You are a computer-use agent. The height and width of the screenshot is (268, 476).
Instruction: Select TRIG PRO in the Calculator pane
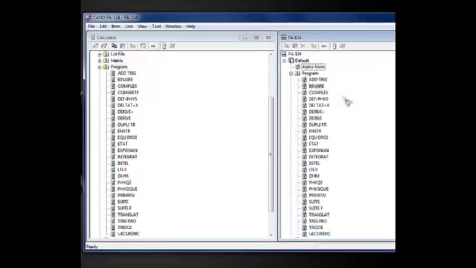pos(127,221)
